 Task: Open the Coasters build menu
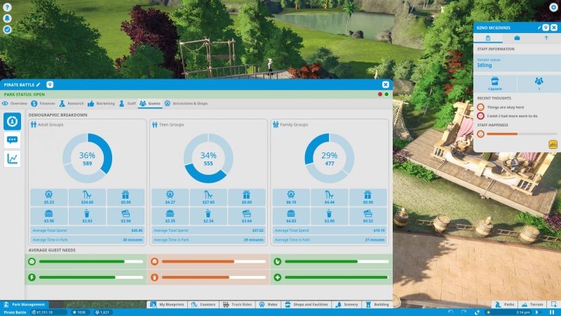point(203,305)
